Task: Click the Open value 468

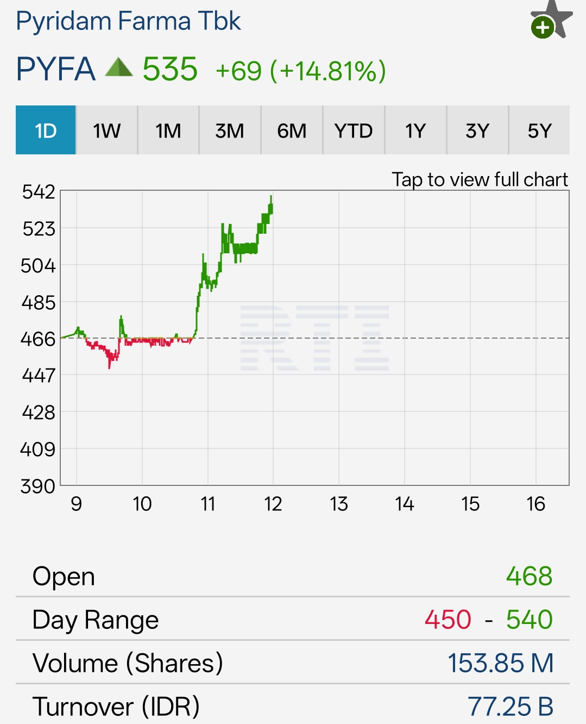Action: 530,576
